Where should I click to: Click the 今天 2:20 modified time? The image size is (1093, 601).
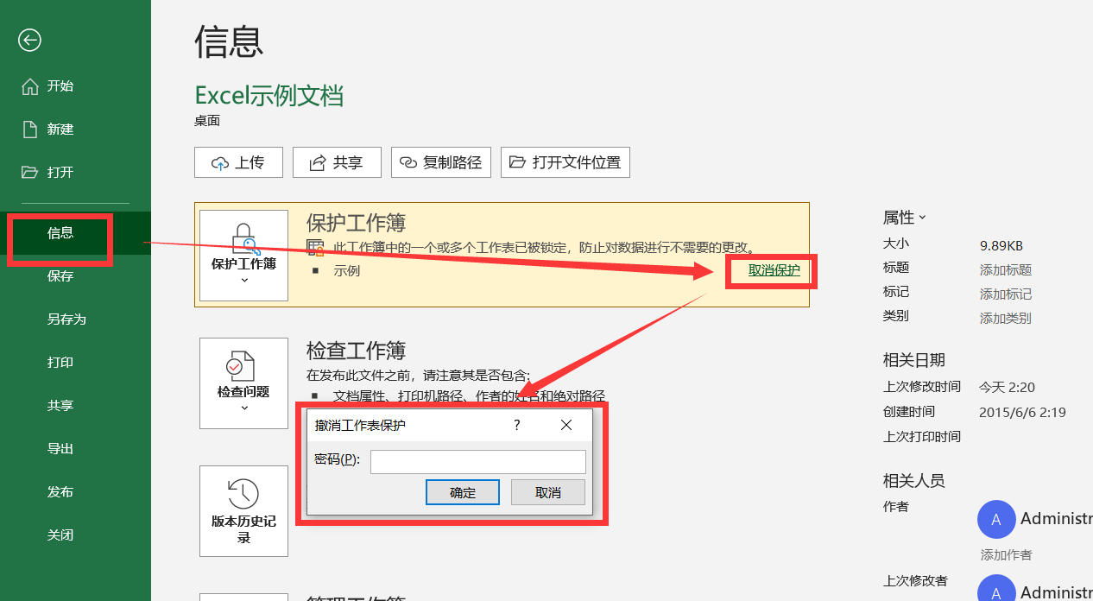(x=1007, y=388)
